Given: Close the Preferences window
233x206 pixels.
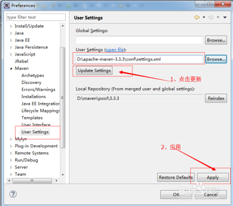Looking at the screenshot, I should pos(223,4).
